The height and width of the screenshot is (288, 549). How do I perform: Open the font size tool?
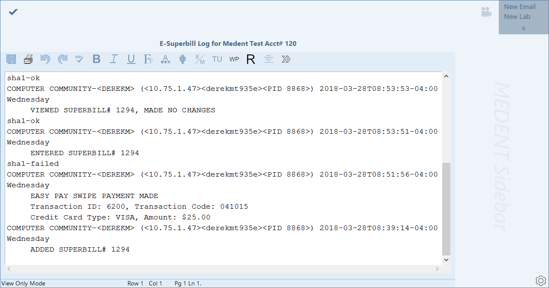[x=148, y=59]
